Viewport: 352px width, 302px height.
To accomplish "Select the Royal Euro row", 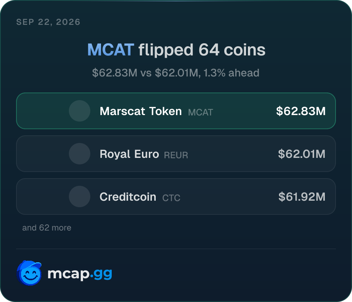I will [176, 154].
